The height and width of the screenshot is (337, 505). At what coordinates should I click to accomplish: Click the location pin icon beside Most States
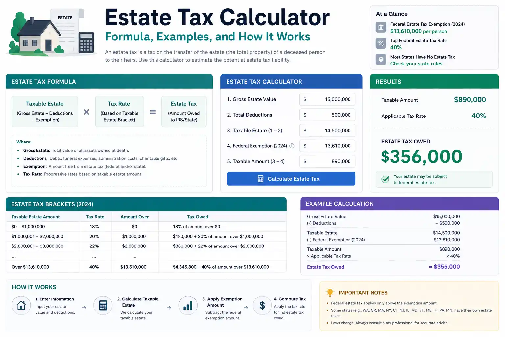tap(381, 59)
